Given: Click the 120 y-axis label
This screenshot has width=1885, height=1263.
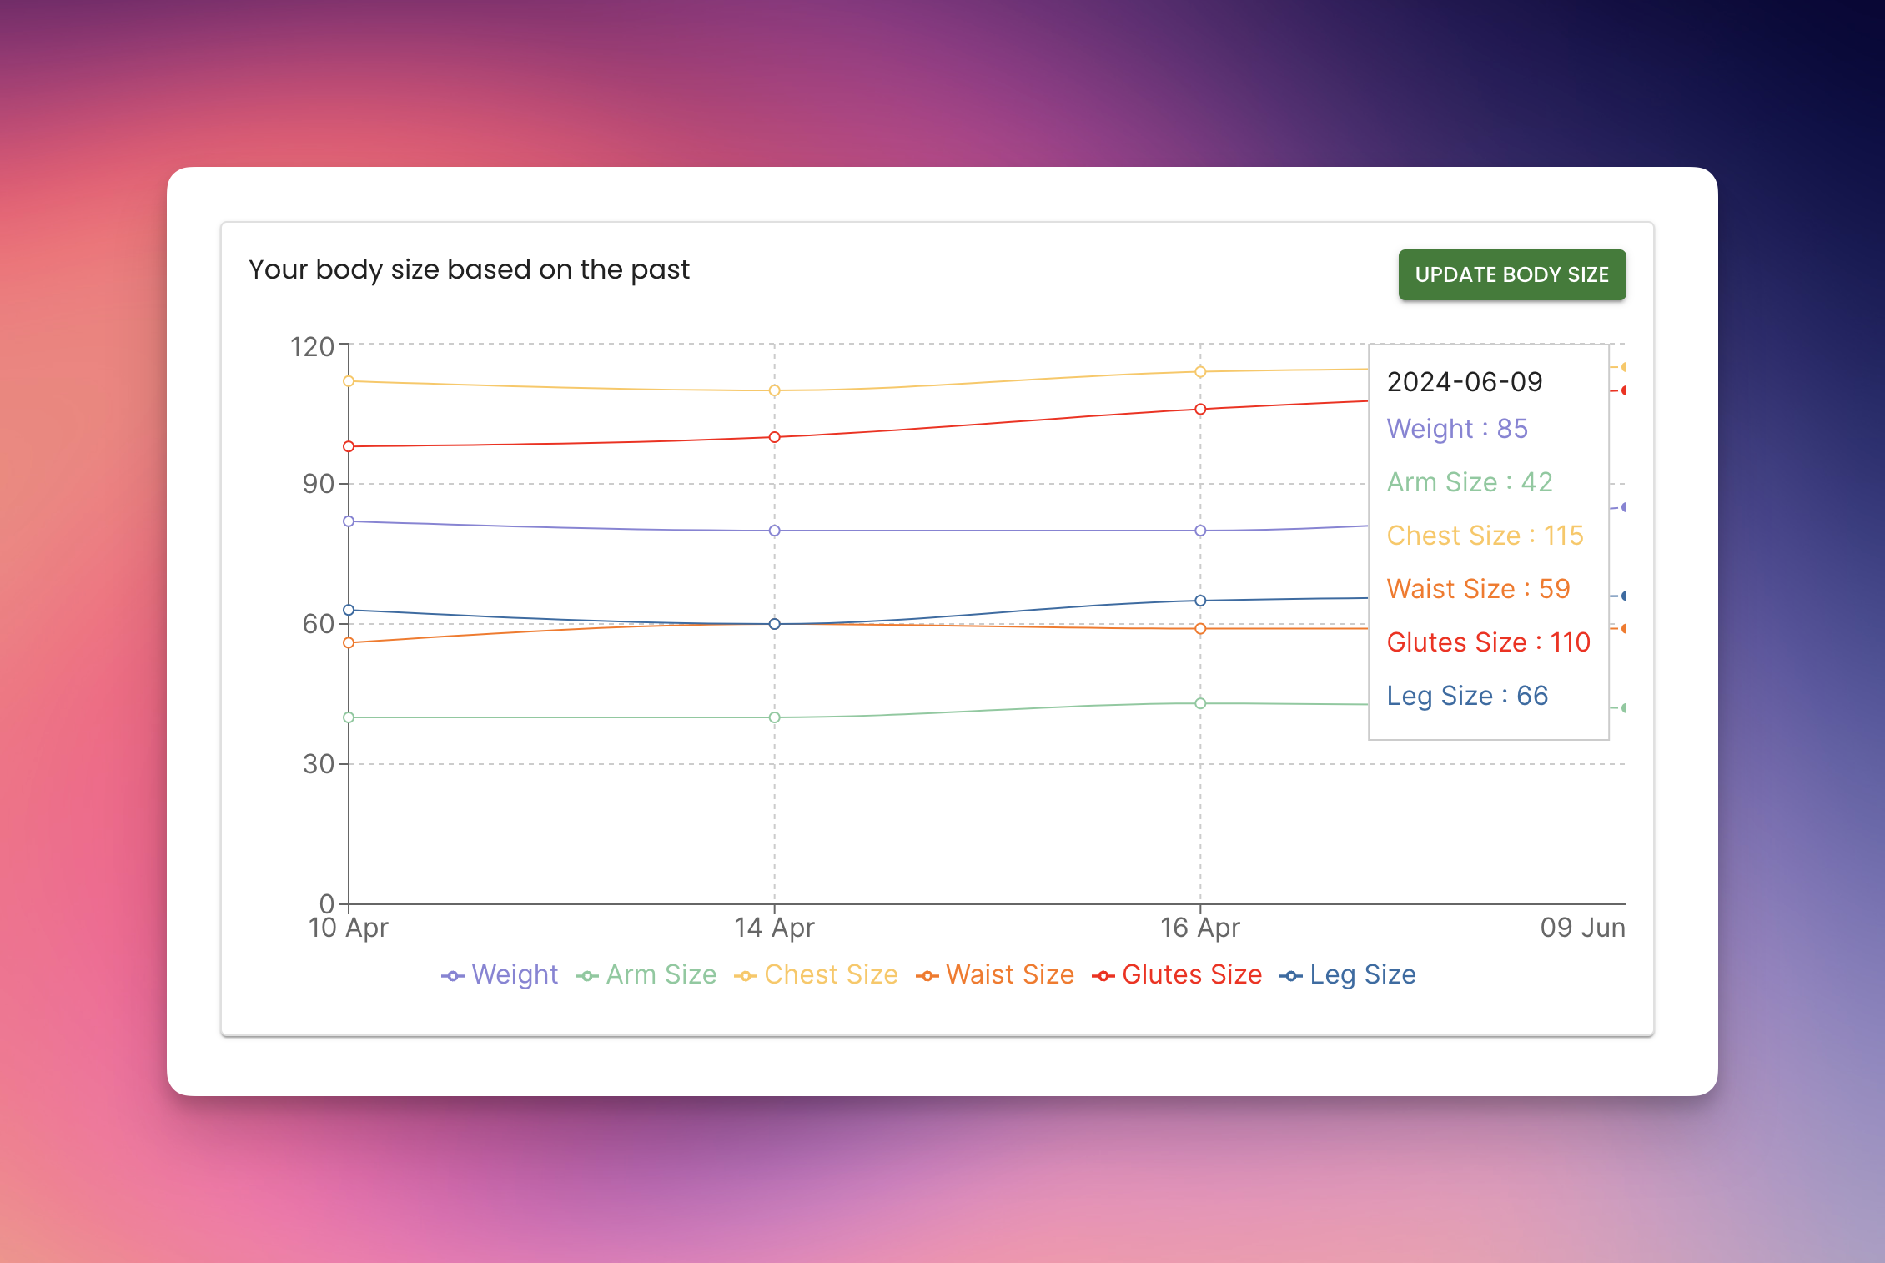Looking at the screenshot, I should 312,347.
